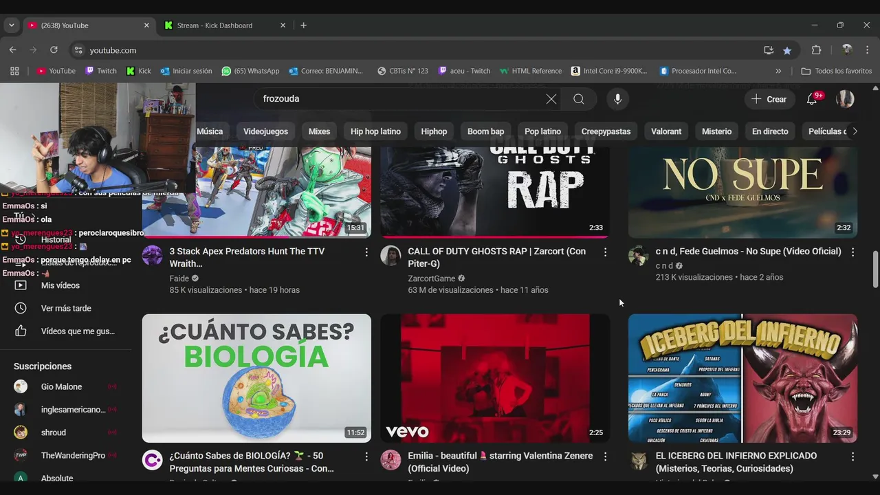The height and width of the screenshot is (495, 880).
Task: Open the (65) WhatsApp bookmark
Action: pos(250,71)
